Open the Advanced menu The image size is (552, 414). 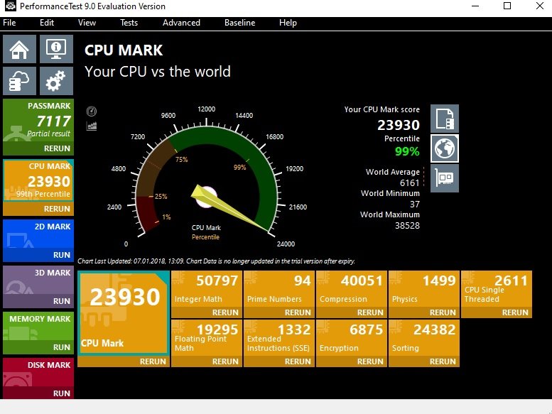click(x=181, y=23)
